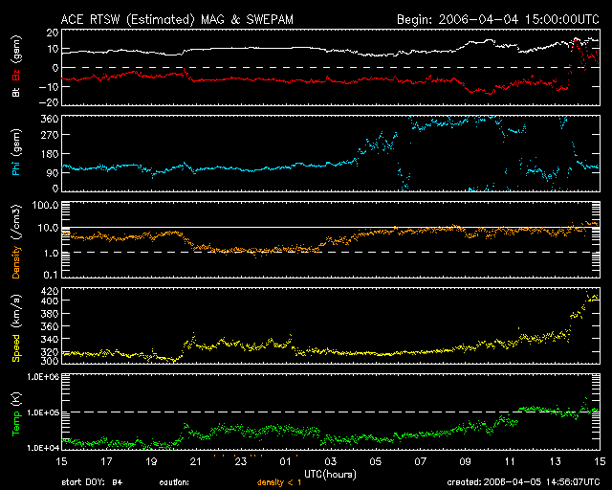Click the red "Bz" axis label
Image resolution: width=612 pixels, height=490 pixels.
pyautogui.click(x=16, y=75)
